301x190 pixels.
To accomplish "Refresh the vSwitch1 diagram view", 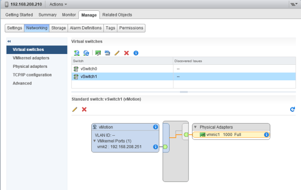I will (292, 109).
